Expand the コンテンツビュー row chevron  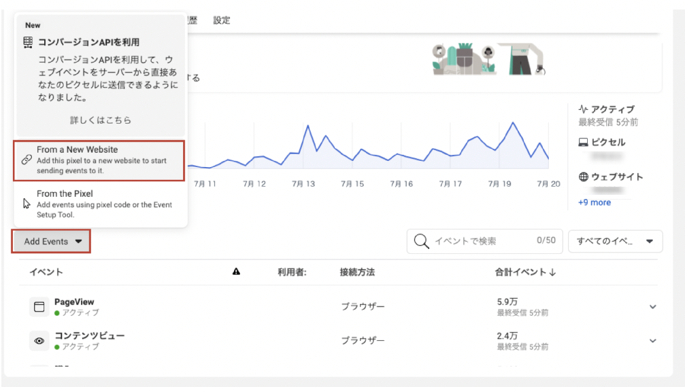[x=652, y=341]
